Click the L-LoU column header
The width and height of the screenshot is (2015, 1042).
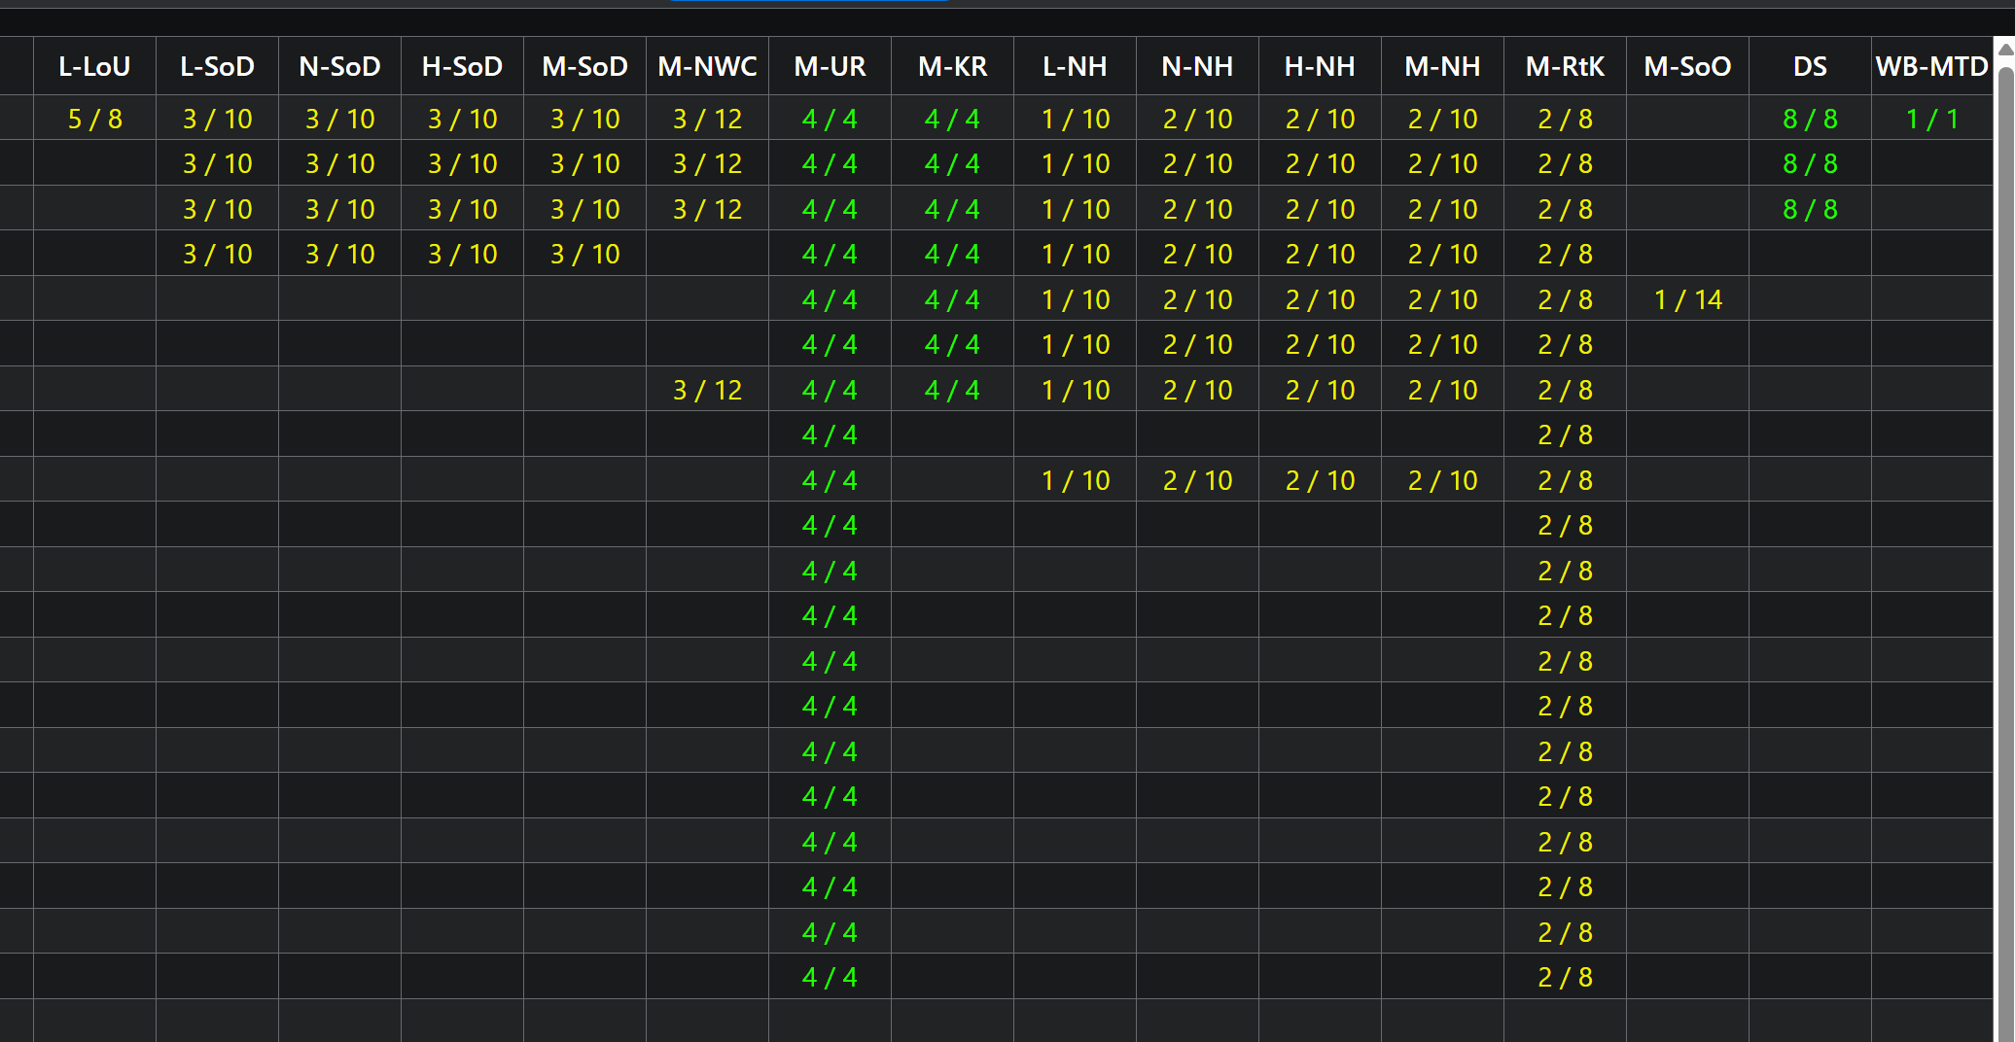[94, 66]
